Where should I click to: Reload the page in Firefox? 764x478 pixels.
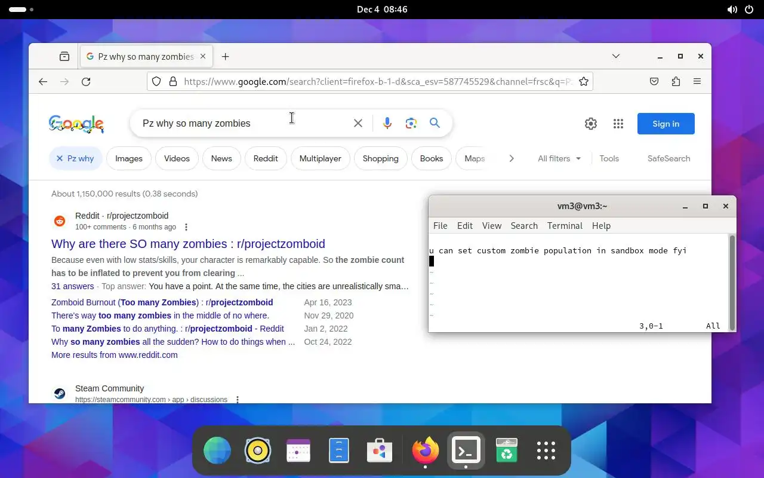pos(86,82)
